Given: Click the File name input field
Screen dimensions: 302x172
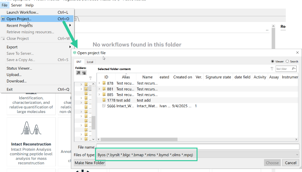Looking at the screenshot, I should [198, 147].
